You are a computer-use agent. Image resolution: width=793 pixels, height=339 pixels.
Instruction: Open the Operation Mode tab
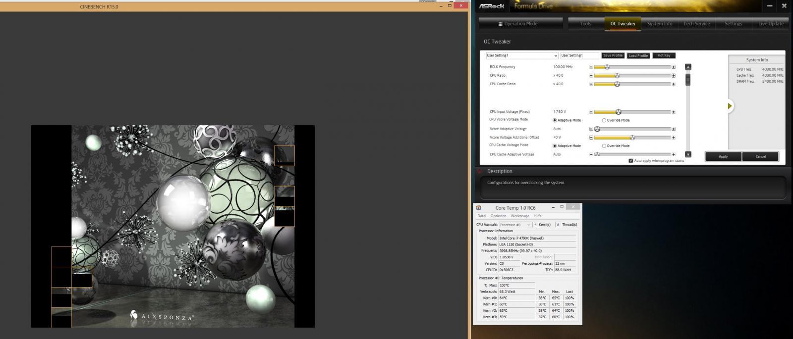(521, 24)
